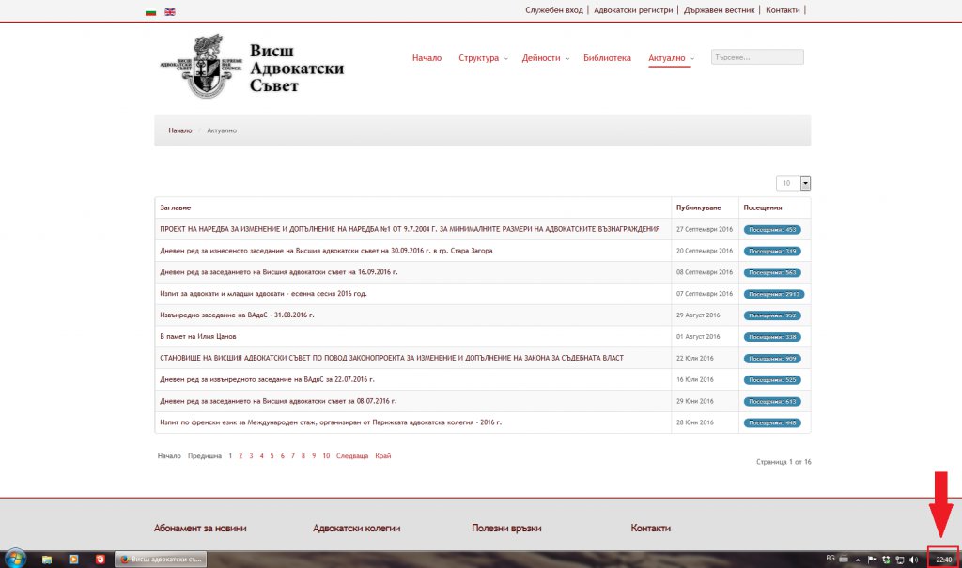962x568 pixels.
Task: Open Служебен вход in the top bar
Action: 553,9
